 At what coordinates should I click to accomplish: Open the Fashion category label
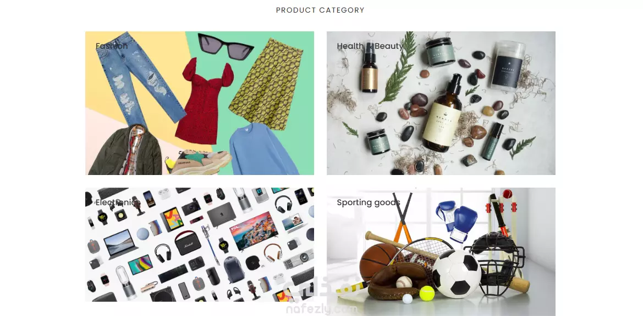click(x=112, y=46)
